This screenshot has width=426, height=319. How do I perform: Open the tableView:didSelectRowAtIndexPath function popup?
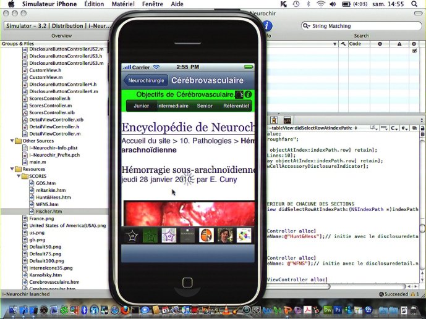(313, 128)
